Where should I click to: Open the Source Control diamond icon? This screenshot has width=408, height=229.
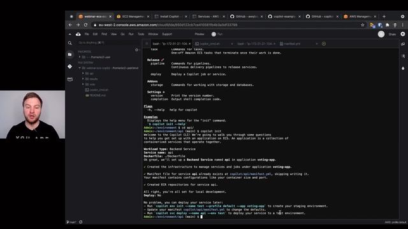[69, 66]
